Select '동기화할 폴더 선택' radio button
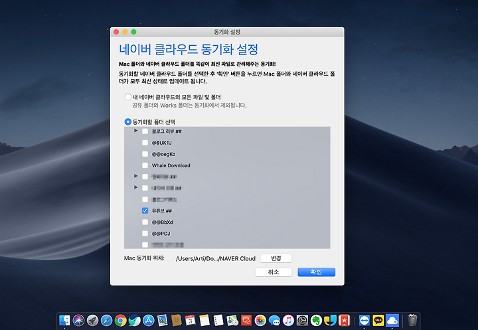The height and width of the screenshot is (330, 478). [128, 122]
